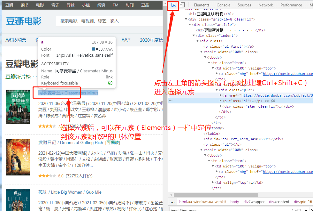Collapse the div class="indent" node
The height and width of the screenshot is (211, 313).
(x=194, y=36)
